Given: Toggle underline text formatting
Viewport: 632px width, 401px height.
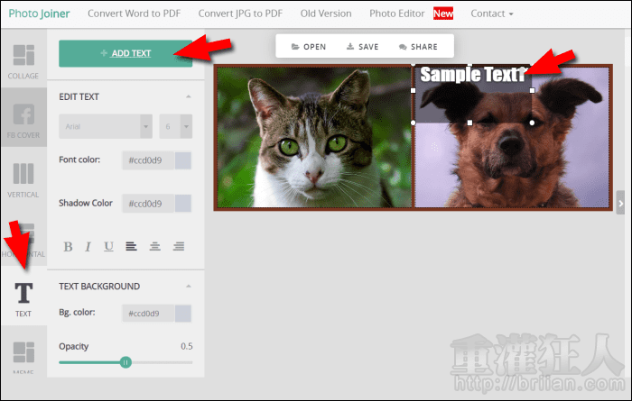Looking at the screenshot, I should 109,246.
